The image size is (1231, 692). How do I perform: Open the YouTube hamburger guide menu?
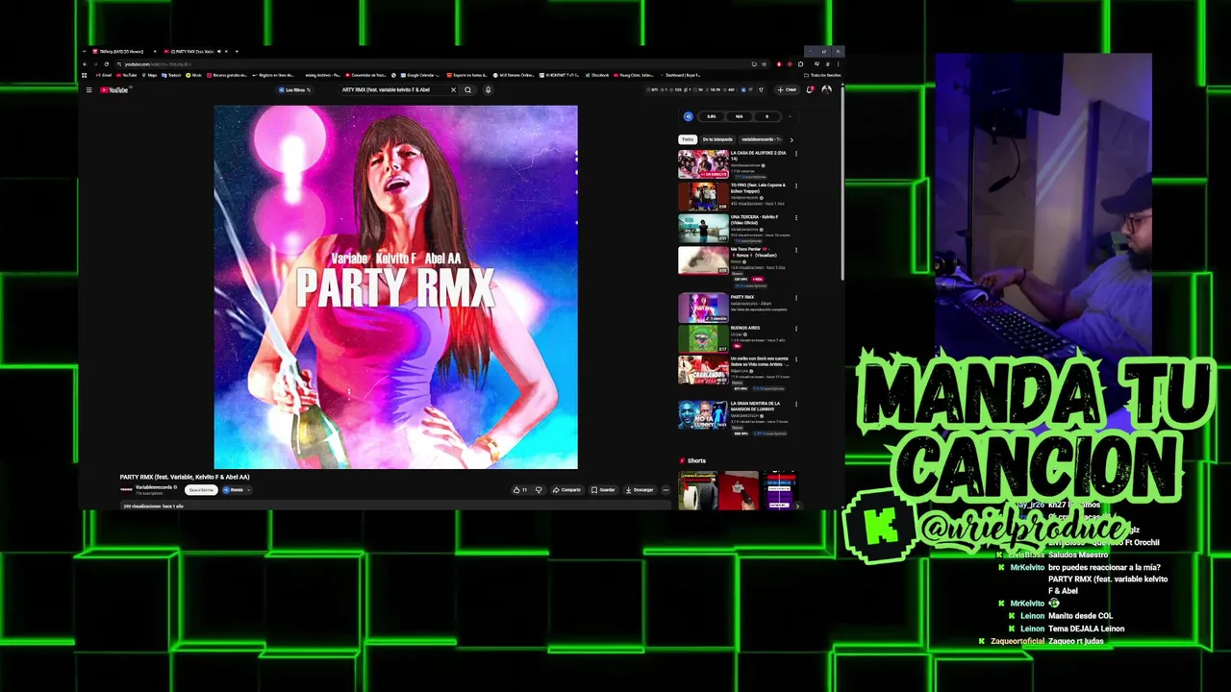point(88,90)
